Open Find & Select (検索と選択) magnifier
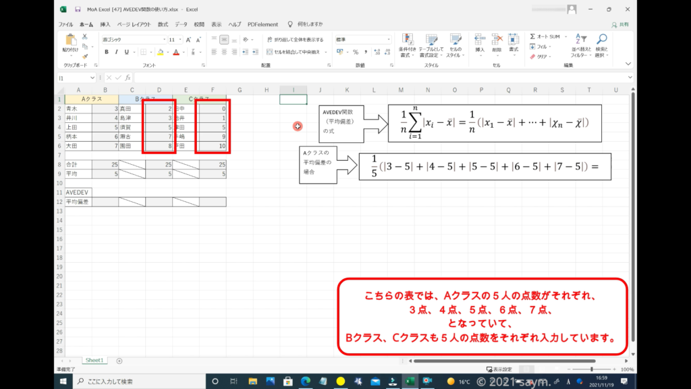Viewport: 691px width, 389px height. click(x=601, y=39)
